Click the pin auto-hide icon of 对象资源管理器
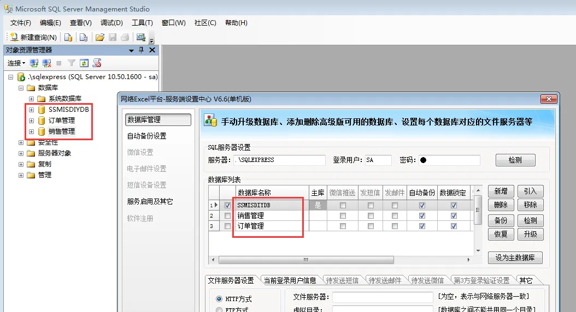The height and width of the screenshot is (312, 576). tap(141, 50)
